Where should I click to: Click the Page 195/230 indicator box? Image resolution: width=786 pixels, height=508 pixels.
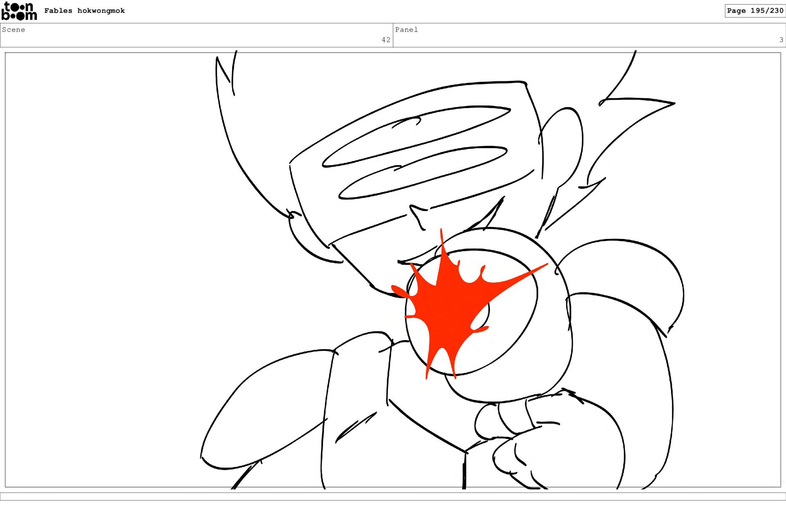point(754,11)
